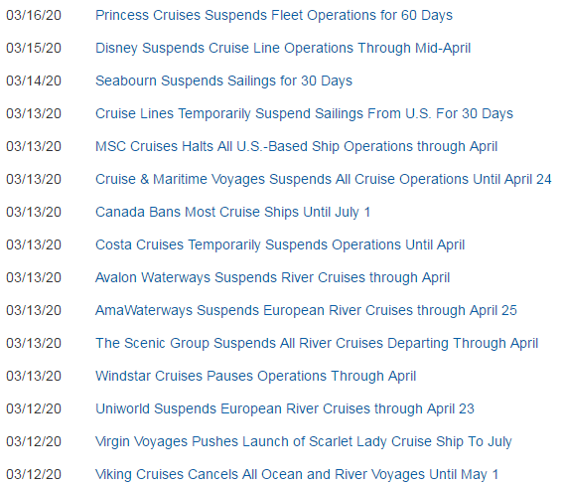563x486 pixels.
Task: Click Seabourn Suspends Sailings for 30 Days
Action: click(x=223, y=81)
